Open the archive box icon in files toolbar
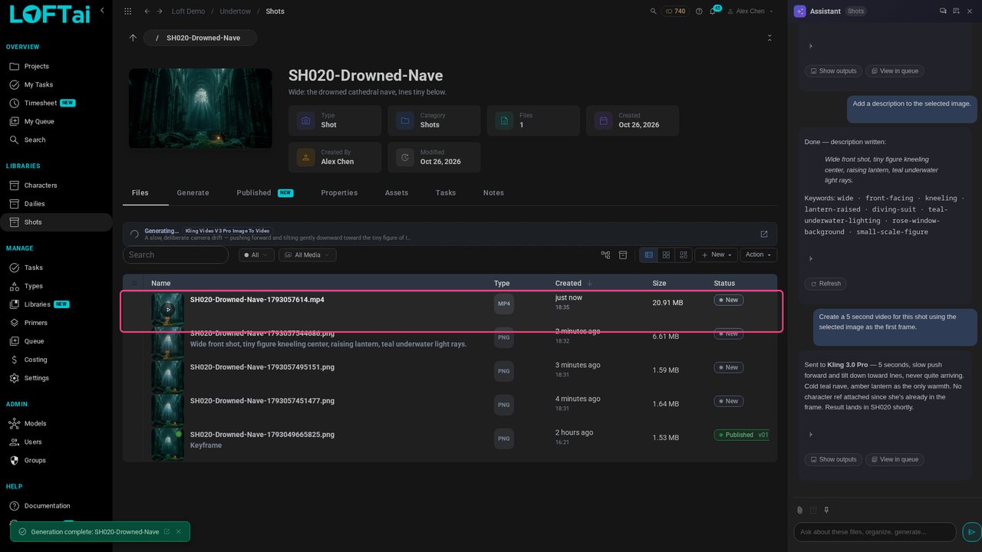Screen dimensions: 982x552 [623, 255]
